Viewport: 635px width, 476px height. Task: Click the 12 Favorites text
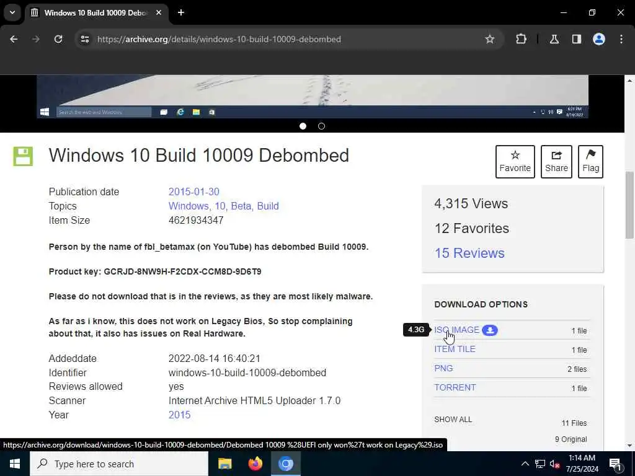point(472,228)
